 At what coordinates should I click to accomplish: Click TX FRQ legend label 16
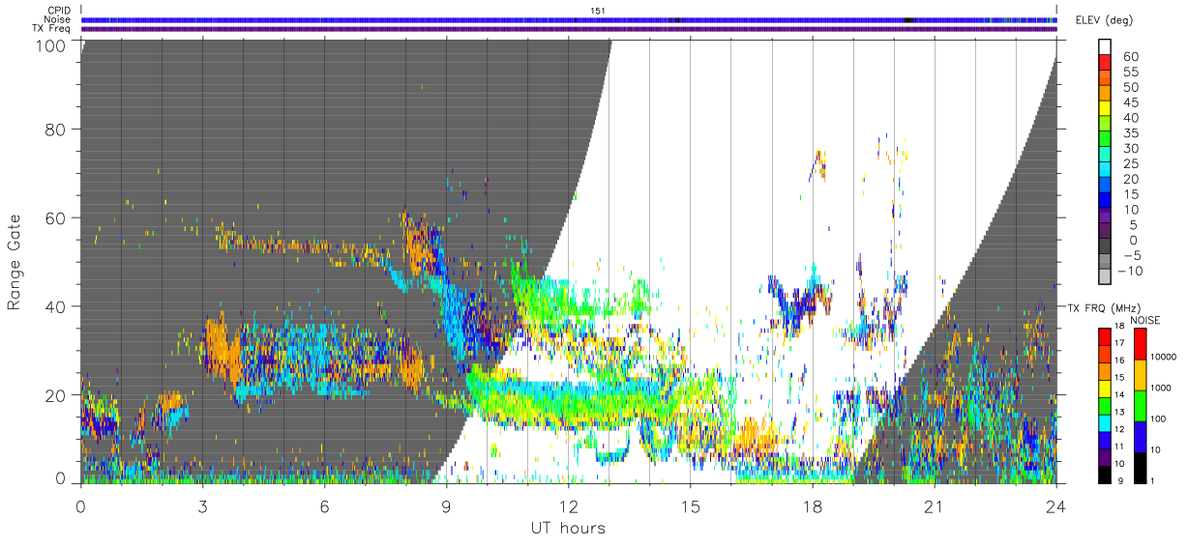[x=1119, y=361]
